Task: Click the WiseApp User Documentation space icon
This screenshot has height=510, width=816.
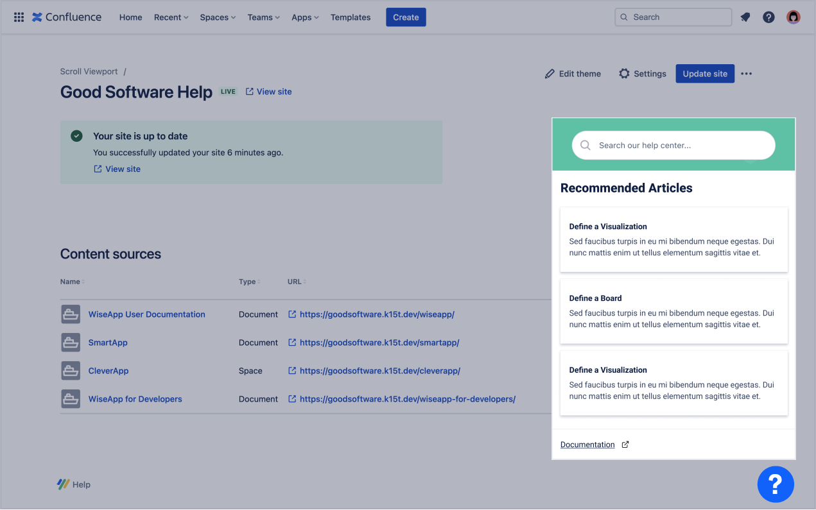Action: [71, 314]
